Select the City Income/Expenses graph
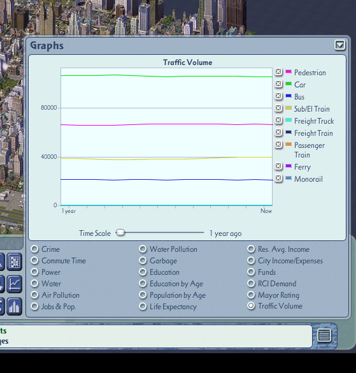Viewport: 356px width, 373px height. coord(251,261)
